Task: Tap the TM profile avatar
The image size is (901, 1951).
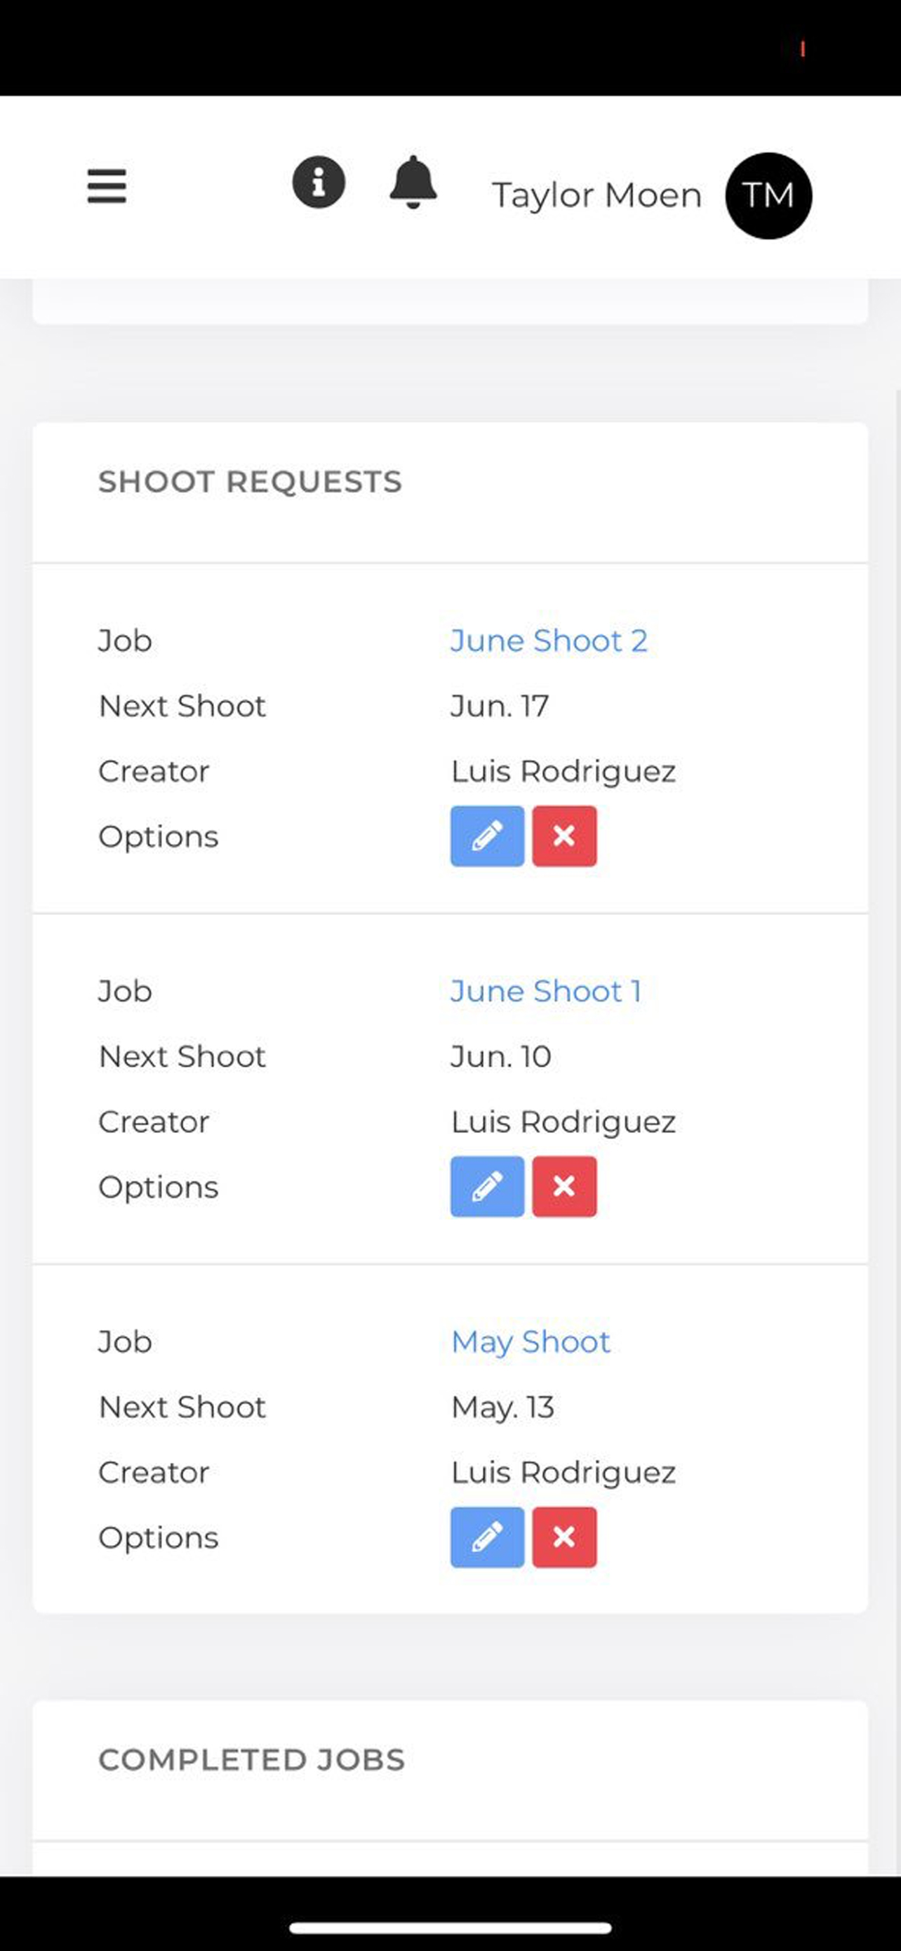Action: (x=768, y=195)
